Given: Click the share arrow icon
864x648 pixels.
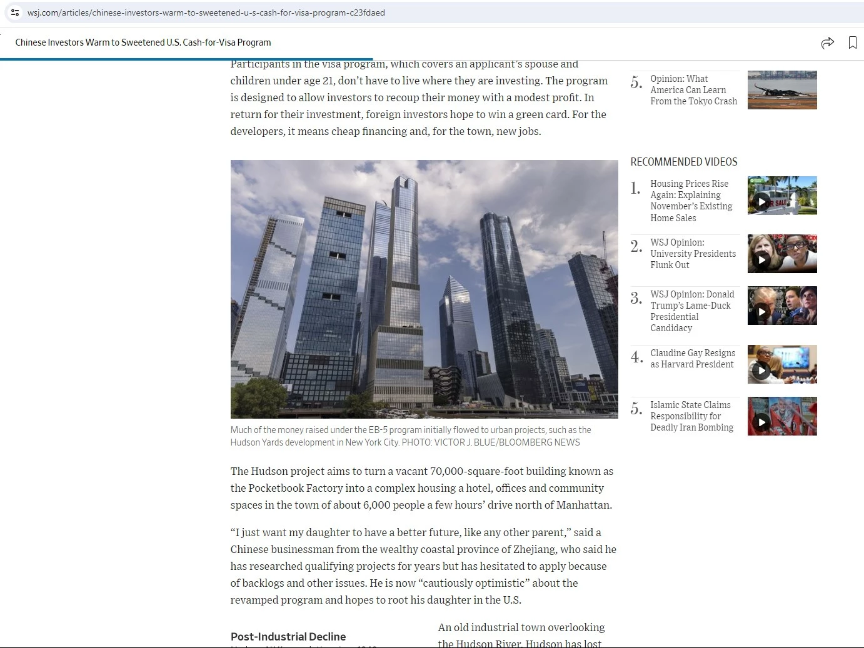Looking at the screenshot, I should point(827,42).
